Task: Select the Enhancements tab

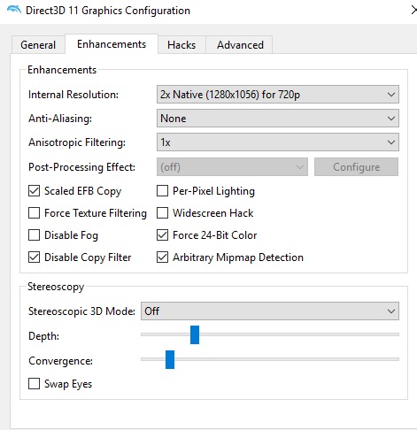Action: pos(112,44)
